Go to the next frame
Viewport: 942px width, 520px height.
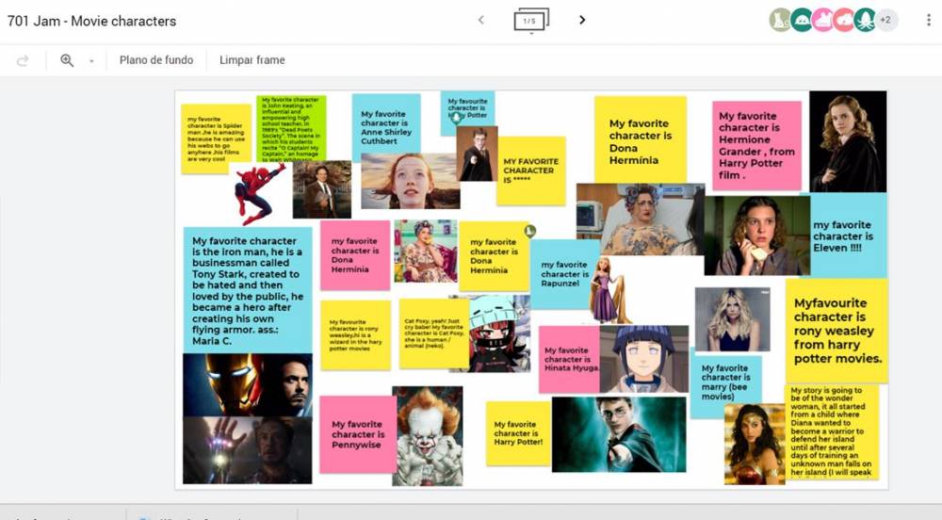click(582, 20)
